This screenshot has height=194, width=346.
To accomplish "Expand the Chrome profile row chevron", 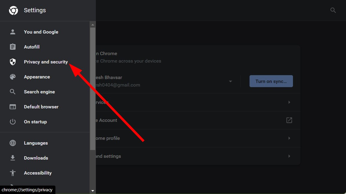I will [x=289, y=138].
